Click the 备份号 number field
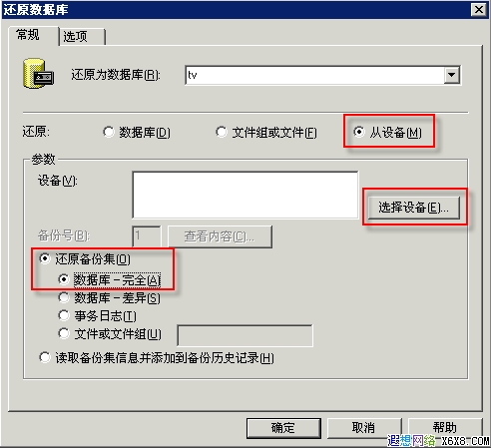The height and width of the screenshot is (448, 491). point(147,236)
